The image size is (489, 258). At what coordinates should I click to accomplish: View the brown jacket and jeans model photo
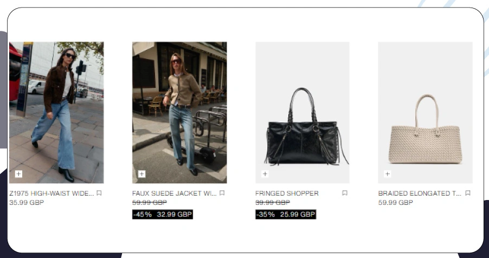[56, 112]
